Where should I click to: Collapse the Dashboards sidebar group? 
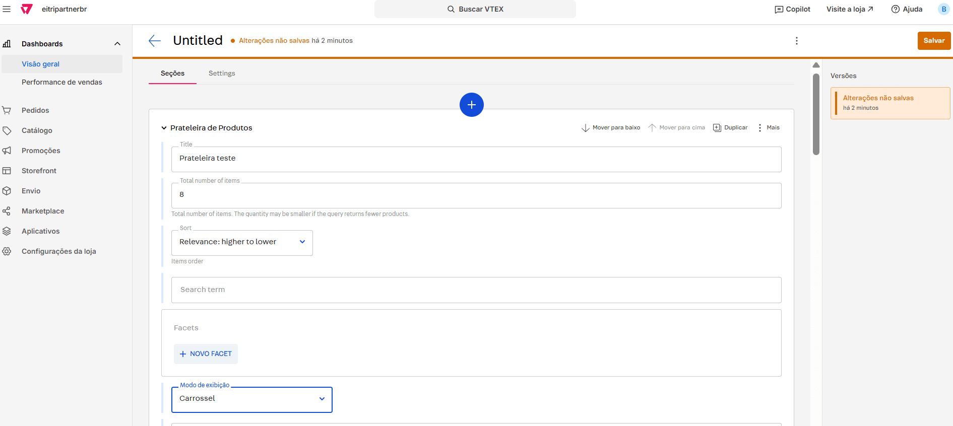(x=117, y=44)
